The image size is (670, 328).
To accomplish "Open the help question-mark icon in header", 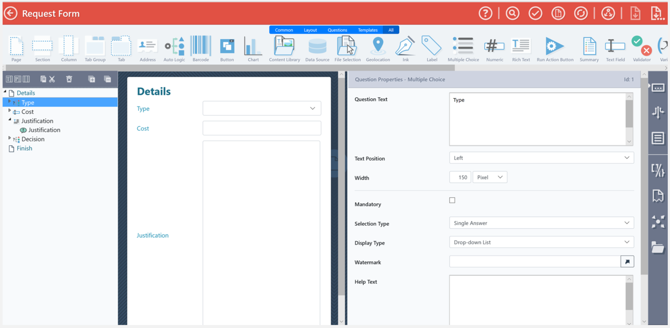I will [x=485, y=14].
